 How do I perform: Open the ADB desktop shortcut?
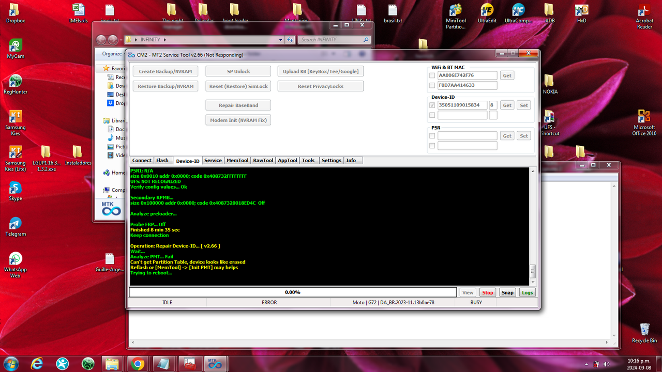click(549, 11)
